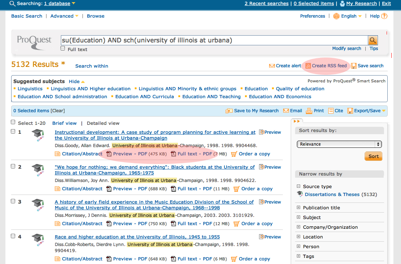Expand the Subject filter
Image resolution: width=401 pixels, height=264 pixels.
pyautogui.click(x=298, y=217)
